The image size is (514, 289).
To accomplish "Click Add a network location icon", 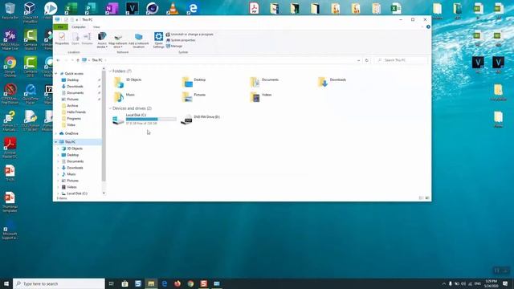I will click(x=139, y=40).
